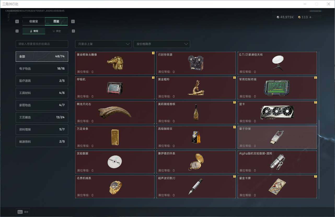This screenshot has width=335, height=217.
Task: Switch to the 收藏室 tab
Action: 34,21
